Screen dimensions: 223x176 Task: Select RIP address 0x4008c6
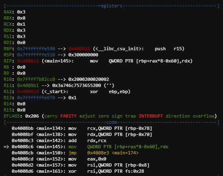pyautogui.click(x=28, y=61)
